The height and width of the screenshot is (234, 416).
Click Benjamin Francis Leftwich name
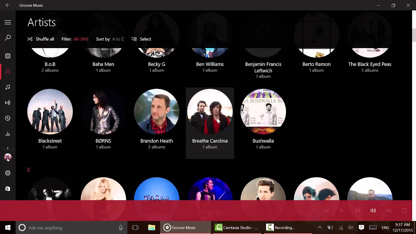pos(263,67)
